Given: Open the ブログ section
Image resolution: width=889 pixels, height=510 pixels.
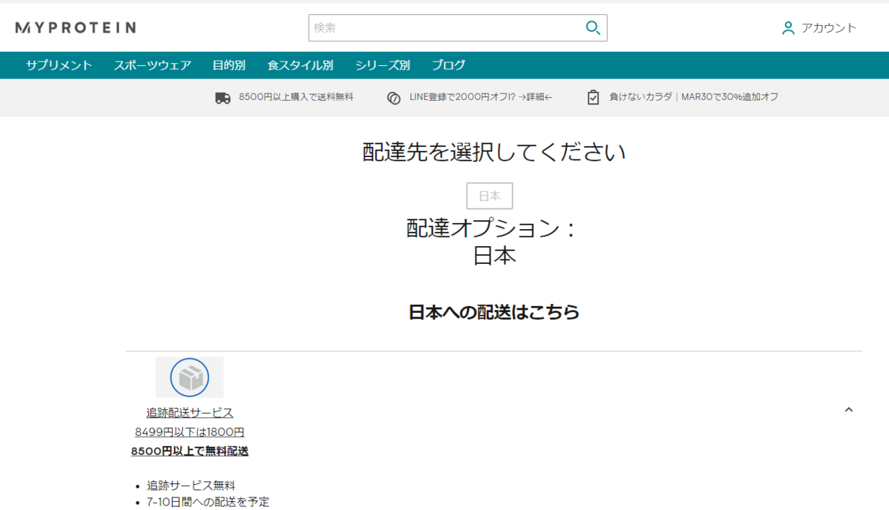Looking at the screenshot, I should 447,65.
